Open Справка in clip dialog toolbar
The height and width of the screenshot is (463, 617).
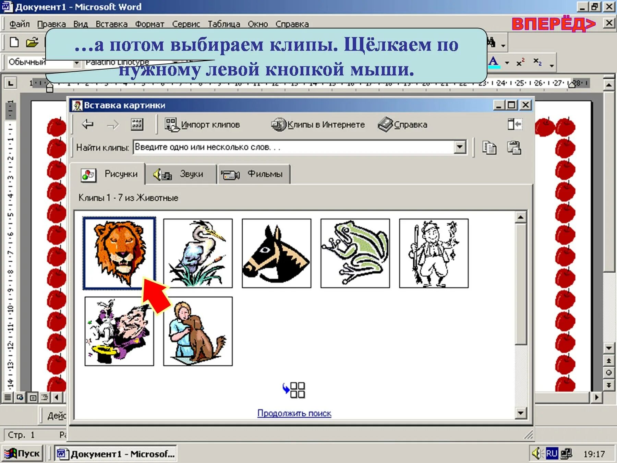(x=403, y=124)
